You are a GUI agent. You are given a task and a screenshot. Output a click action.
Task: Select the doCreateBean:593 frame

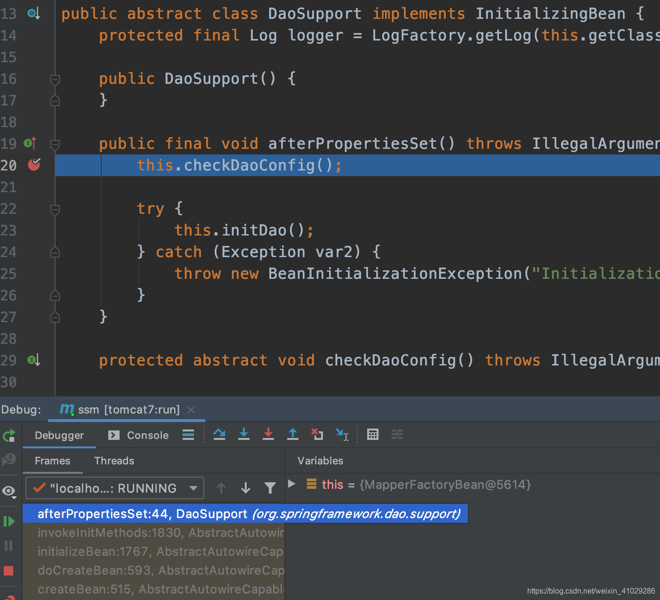153,570
